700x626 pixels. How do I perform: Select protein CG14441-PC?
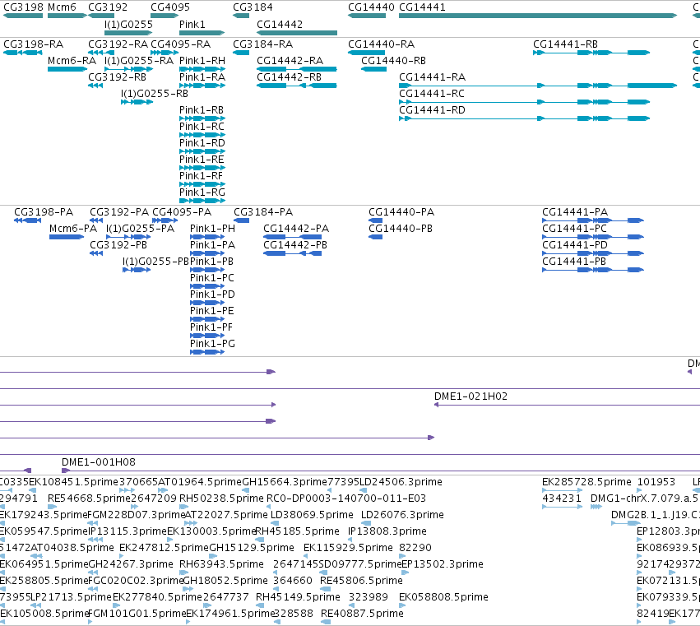point(574,229)
